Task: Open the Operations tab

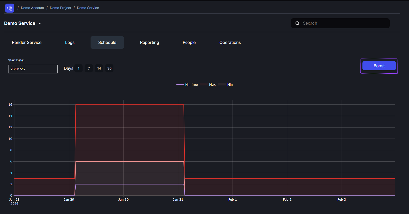Action: click(230, 43)
